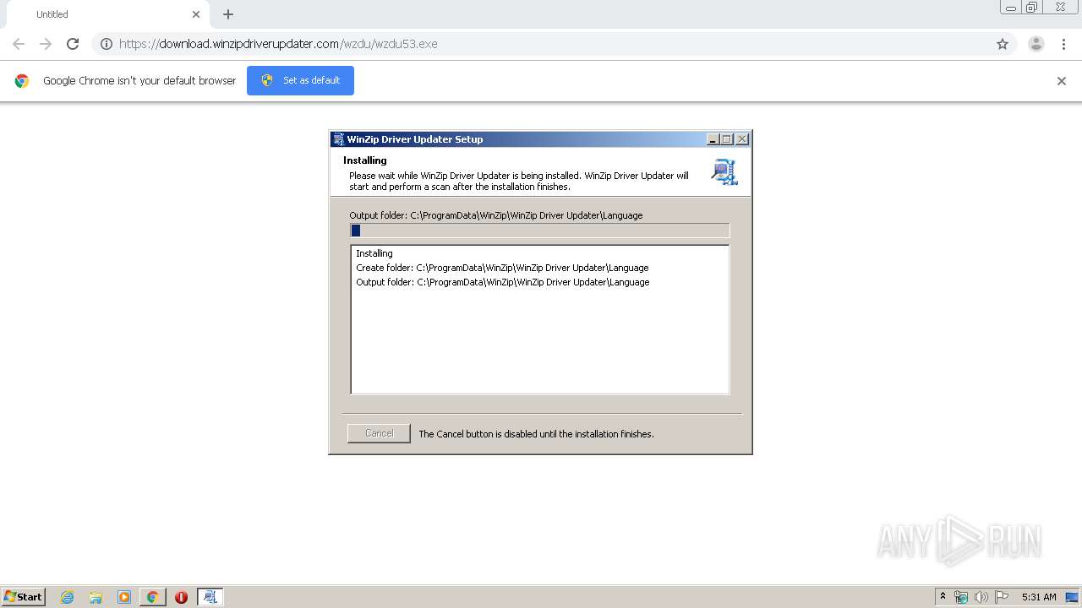
Task: Click the Cancel button disabled notice text
Action: point(536,434)
